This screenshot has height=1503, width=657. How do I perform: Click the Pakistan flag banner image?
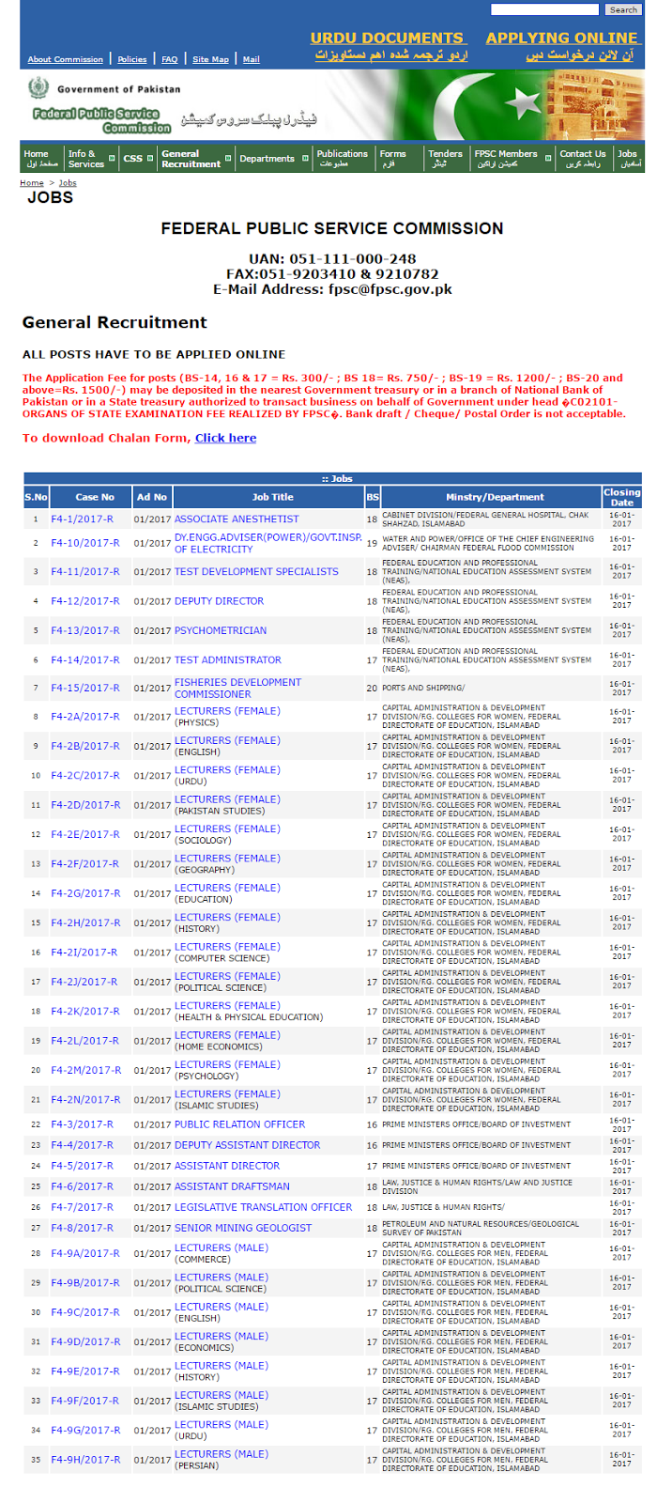(488, 104)
